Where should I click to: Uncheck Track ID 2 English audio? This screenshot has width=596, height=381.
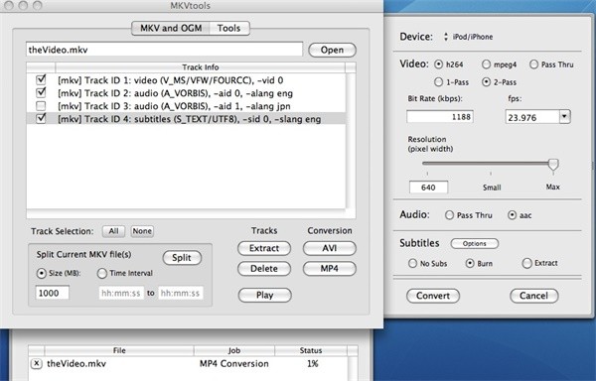[x=41, y=93]
